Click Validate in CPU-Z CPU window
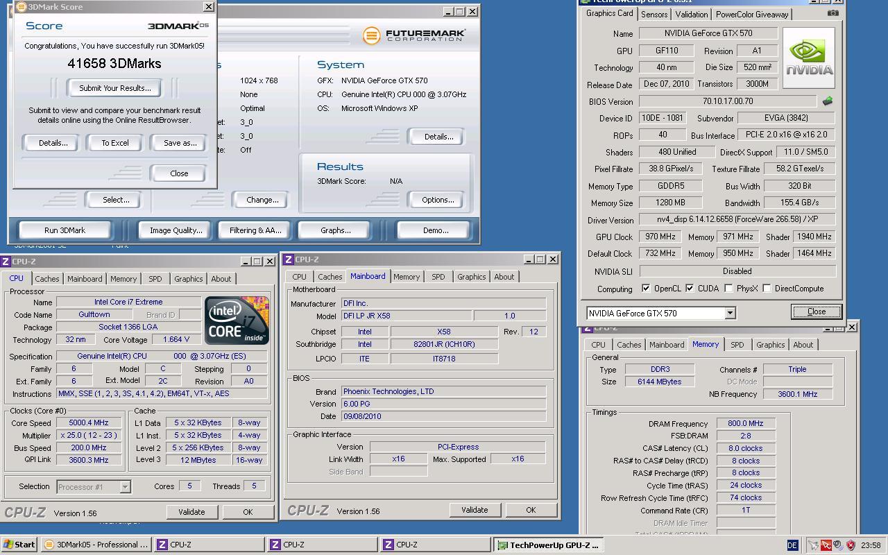 click(x=191, y=512)
